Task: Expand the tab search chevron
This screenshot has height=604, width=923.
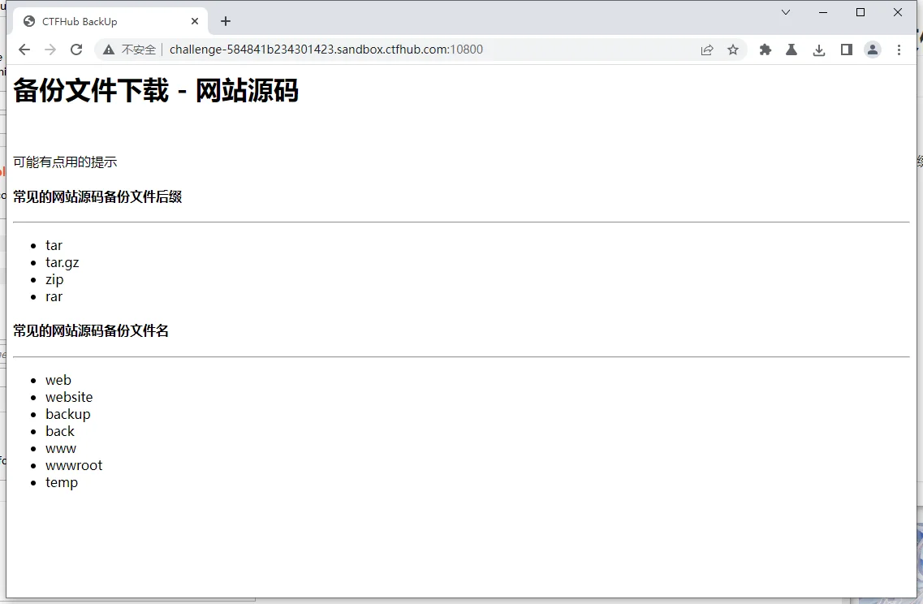Action: pyautogui.click(x=786, y=12)
